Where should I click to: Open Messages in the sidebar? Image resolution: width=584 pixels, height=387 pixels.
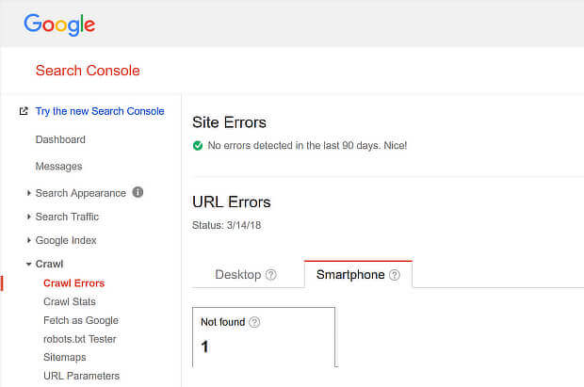[x=58, y=167]
